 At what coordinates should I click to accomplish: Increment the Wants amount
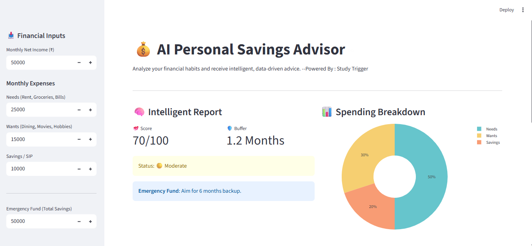[x=90, y=139]
